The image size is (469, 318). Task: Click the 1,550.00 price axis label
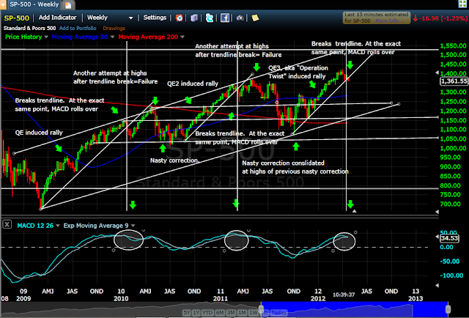pyautogui.click(x=453, y=45)
